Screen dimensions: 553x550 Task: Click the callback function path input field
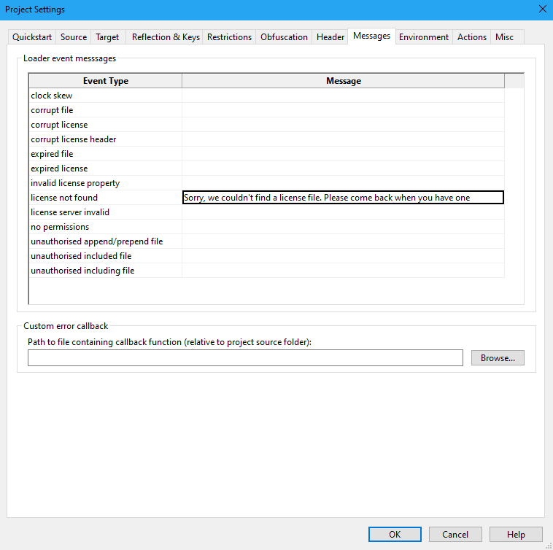click(x=245, y=358)
